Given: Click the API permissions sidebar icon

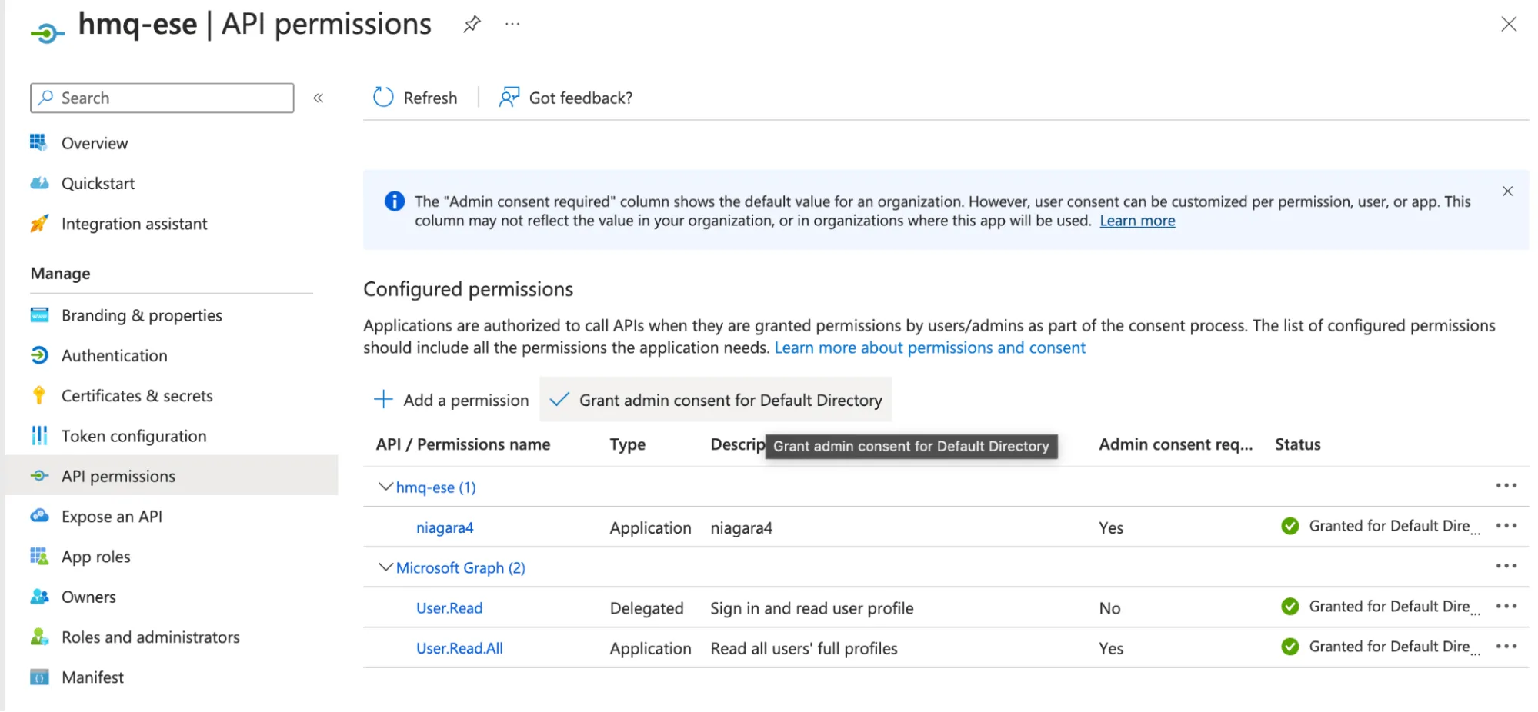Looking at the screenshot, I should [39, 476].
